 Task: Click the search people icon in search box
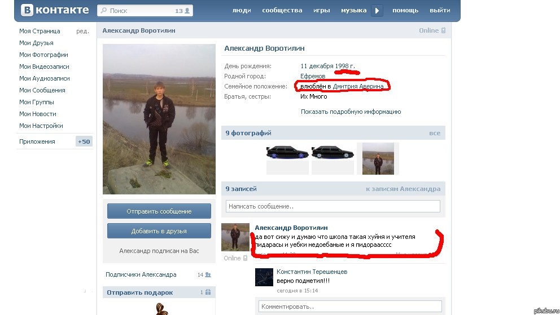187,11
